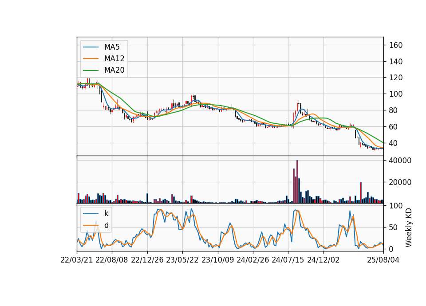Viewport: 426px width, 306px height.
Task: Click the 22/12/26 date tick label
Action: click(147, 260)
